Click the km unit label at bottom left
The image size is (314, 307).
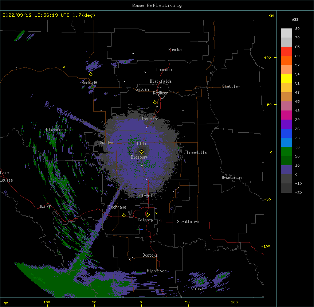coord(5,303)
